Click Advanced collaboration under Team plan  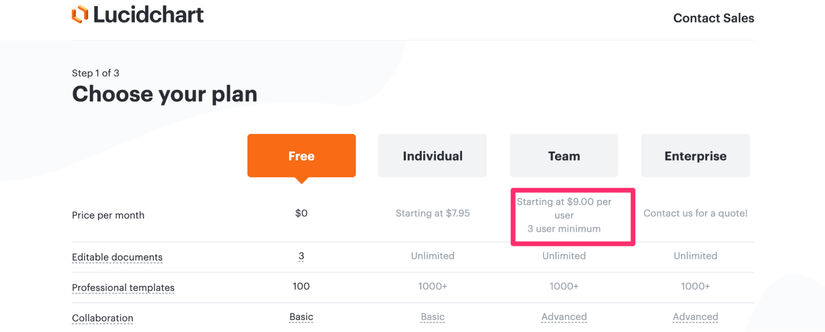click(564, 317)
